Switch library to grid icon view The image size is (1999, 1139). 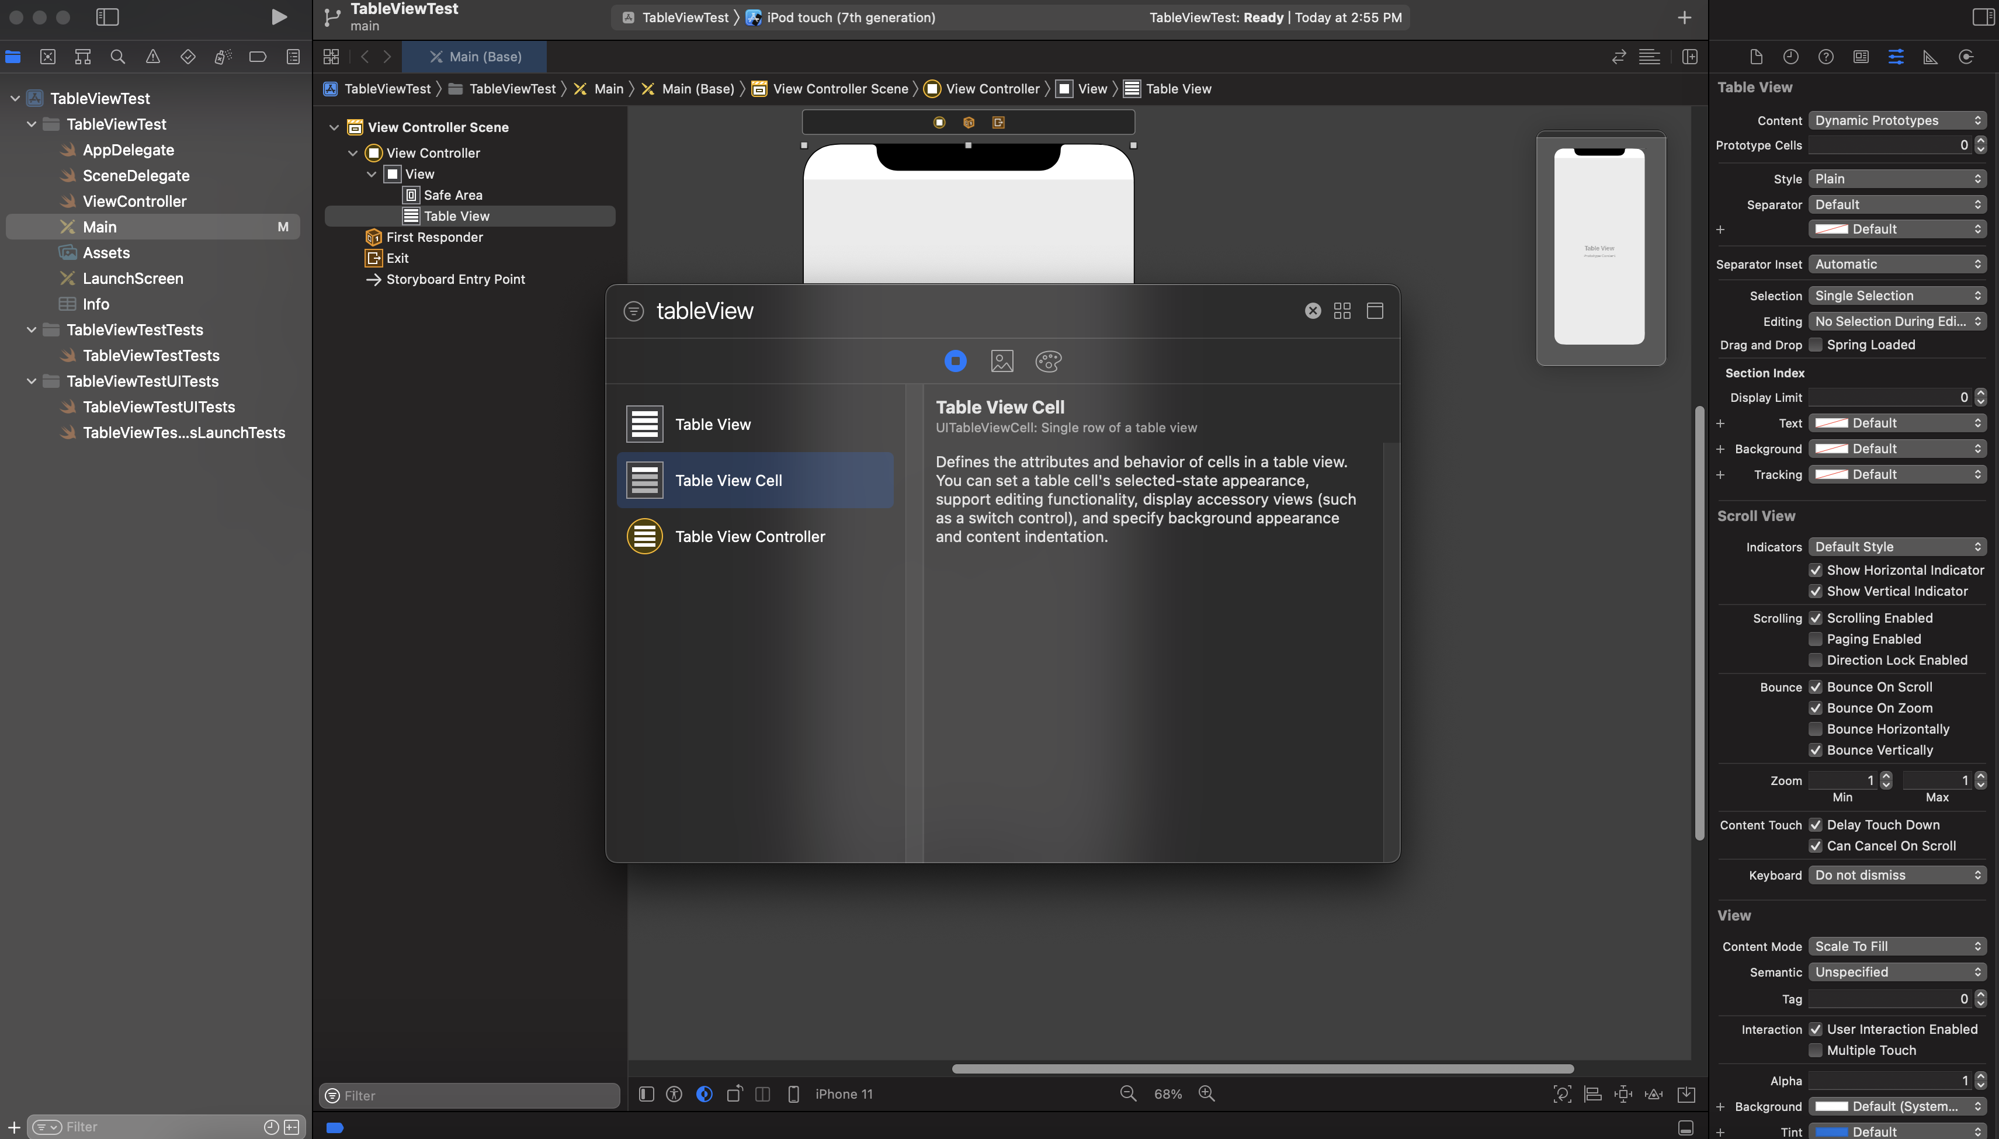tap(1342, 311)
